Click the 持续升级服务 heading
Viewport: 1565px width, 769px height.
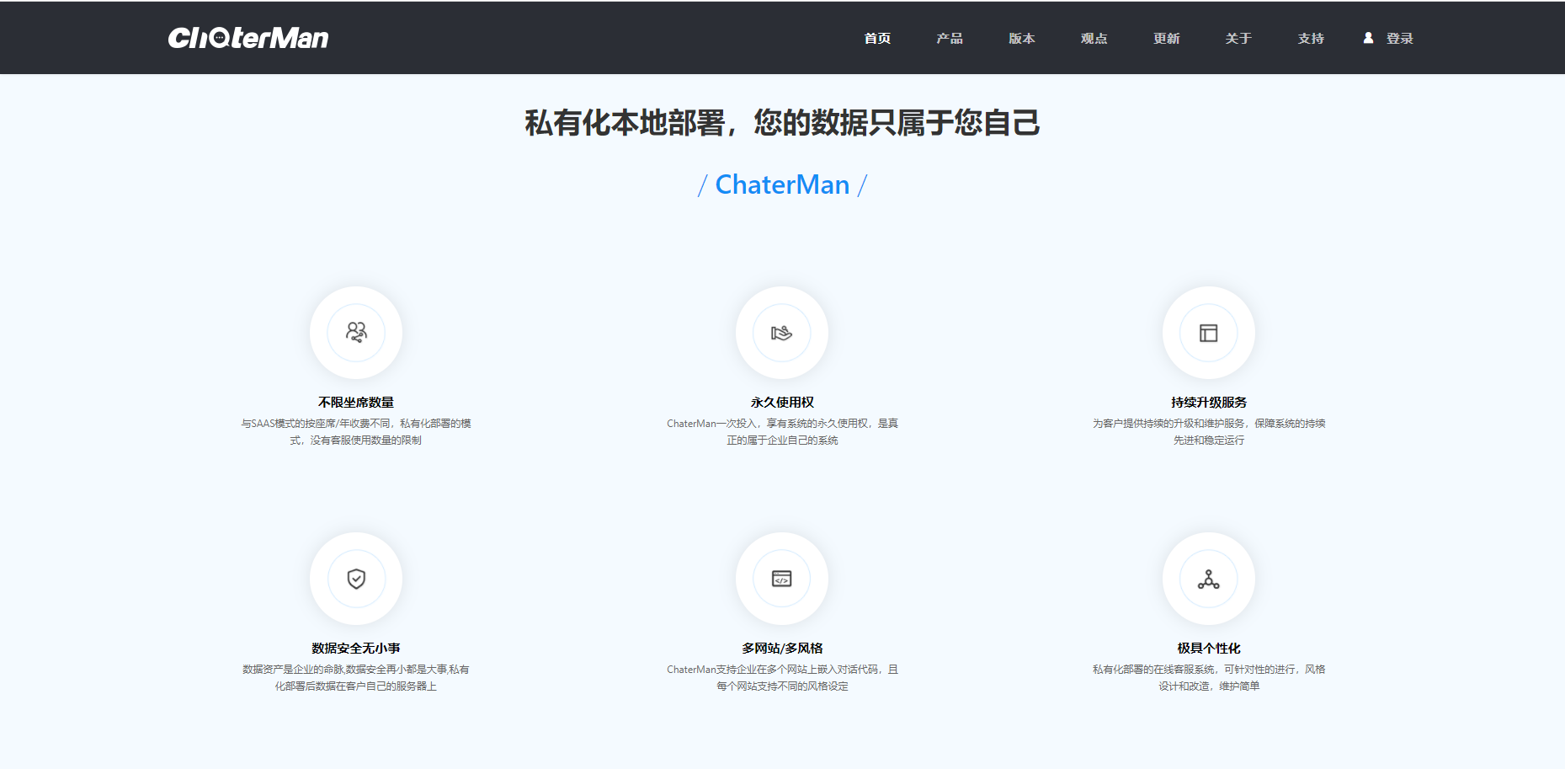coord(1209,403)
